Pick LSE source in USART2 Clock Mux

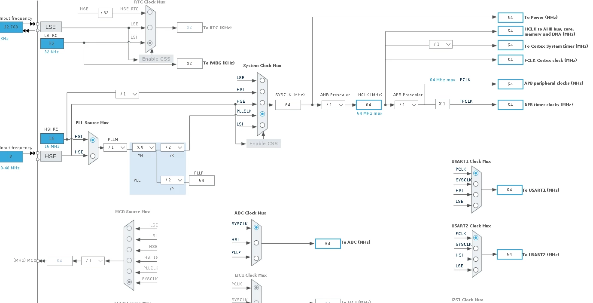pyautogui.click(x=476, y=270)
